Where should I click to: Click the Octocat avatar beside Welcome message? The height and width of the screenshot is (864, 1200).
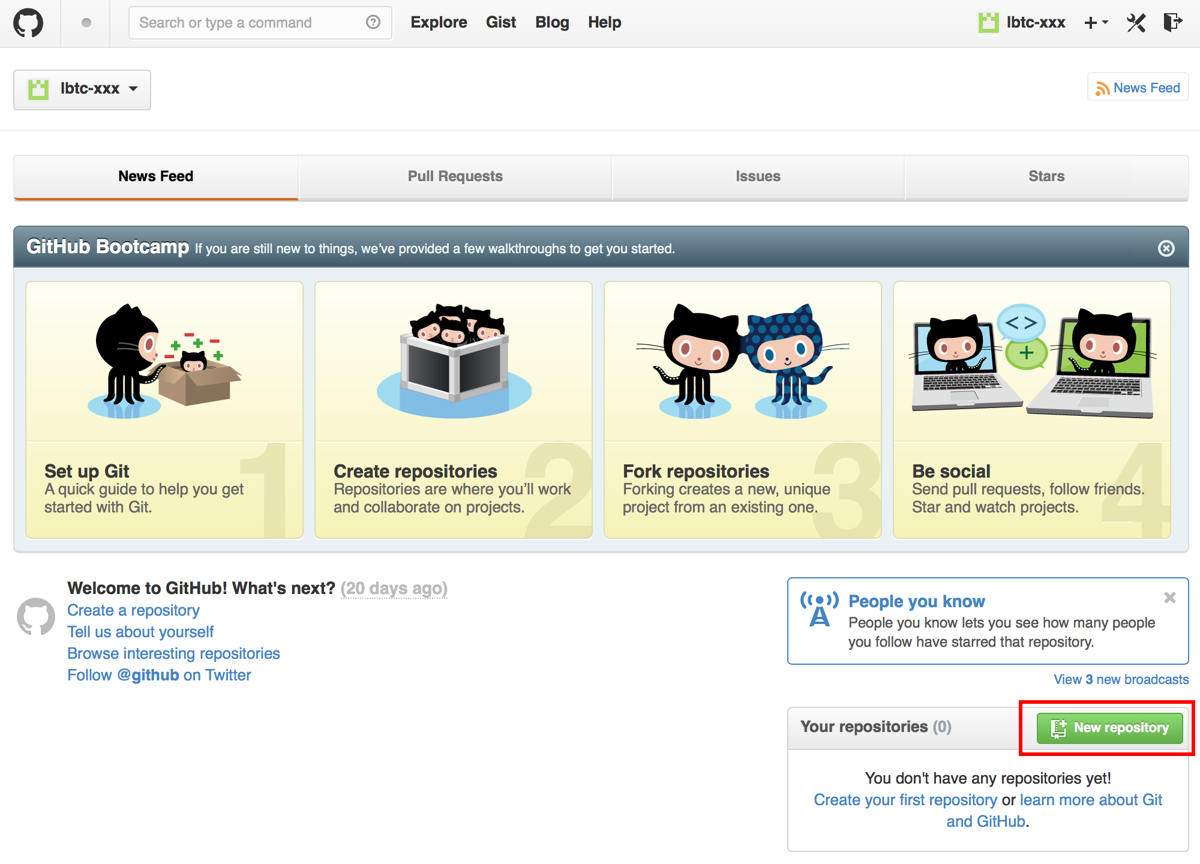pyautogui.click(x=35, y=616)
